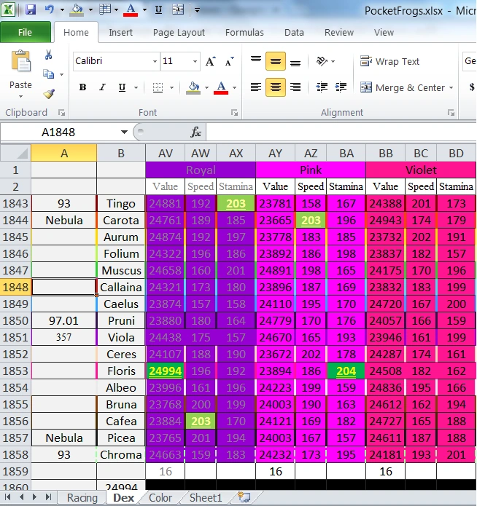Click the Copy icon

coord(48,74)
